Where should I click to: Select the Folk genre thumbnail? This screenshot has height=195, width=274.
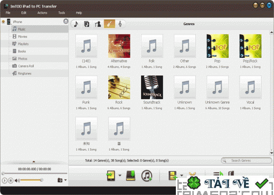click(152, 46)
